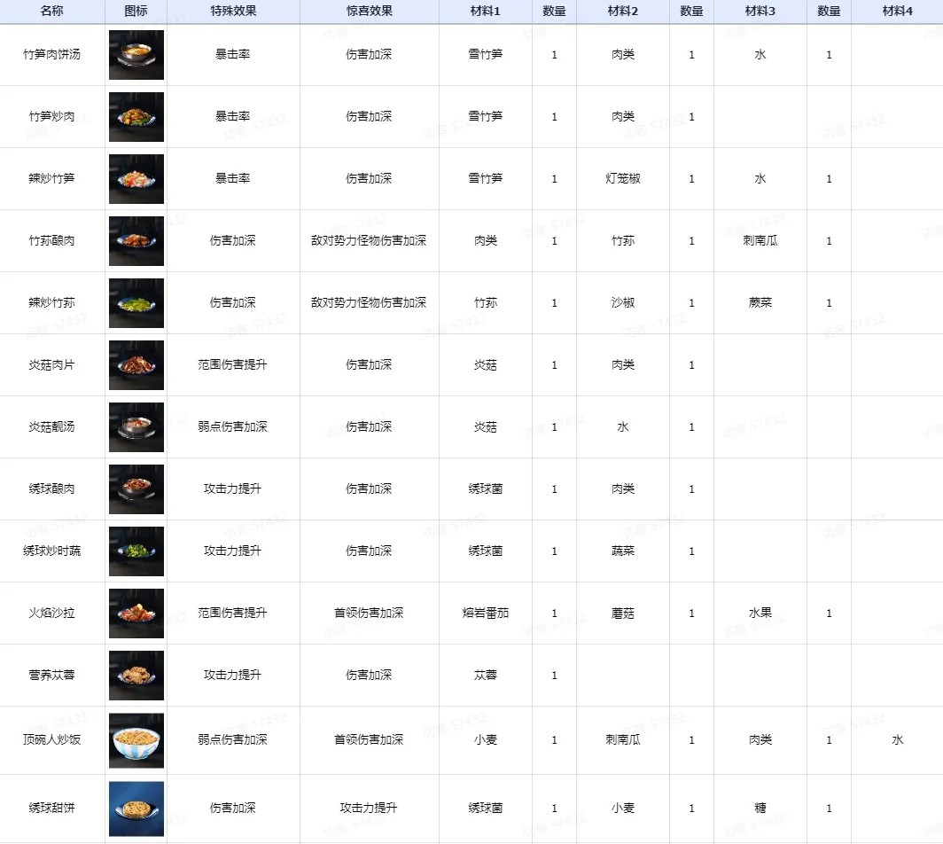Click the 图标 column header
Screen dimensions: 943x844
pos(136,11)
